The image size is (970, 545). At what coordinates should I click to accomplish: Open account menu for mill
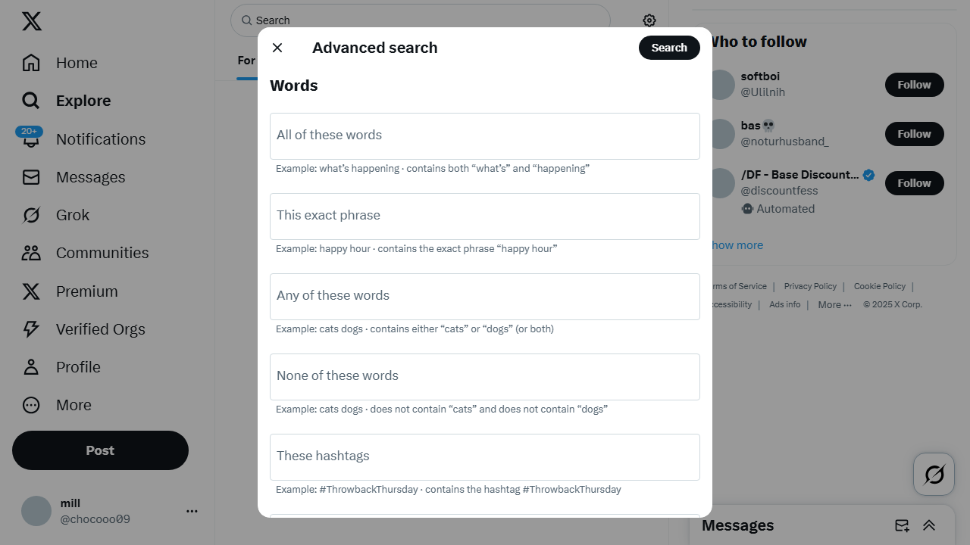click(x=192, y=511)
